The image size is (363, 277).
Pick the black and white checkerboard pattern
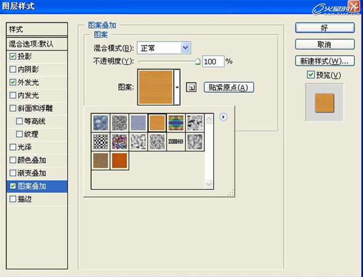coord(101,142)
